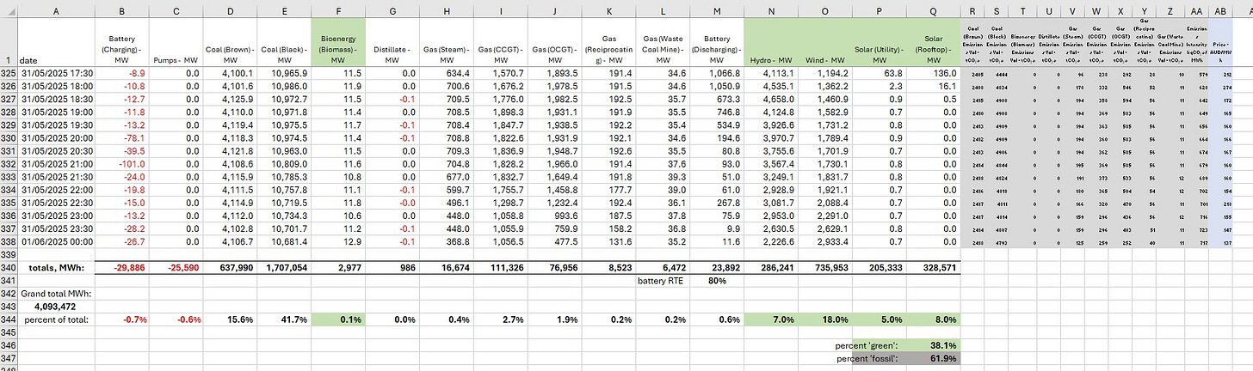Click the green percentage '7.0%'
The image size is (1253, 371).
point(771,319)
